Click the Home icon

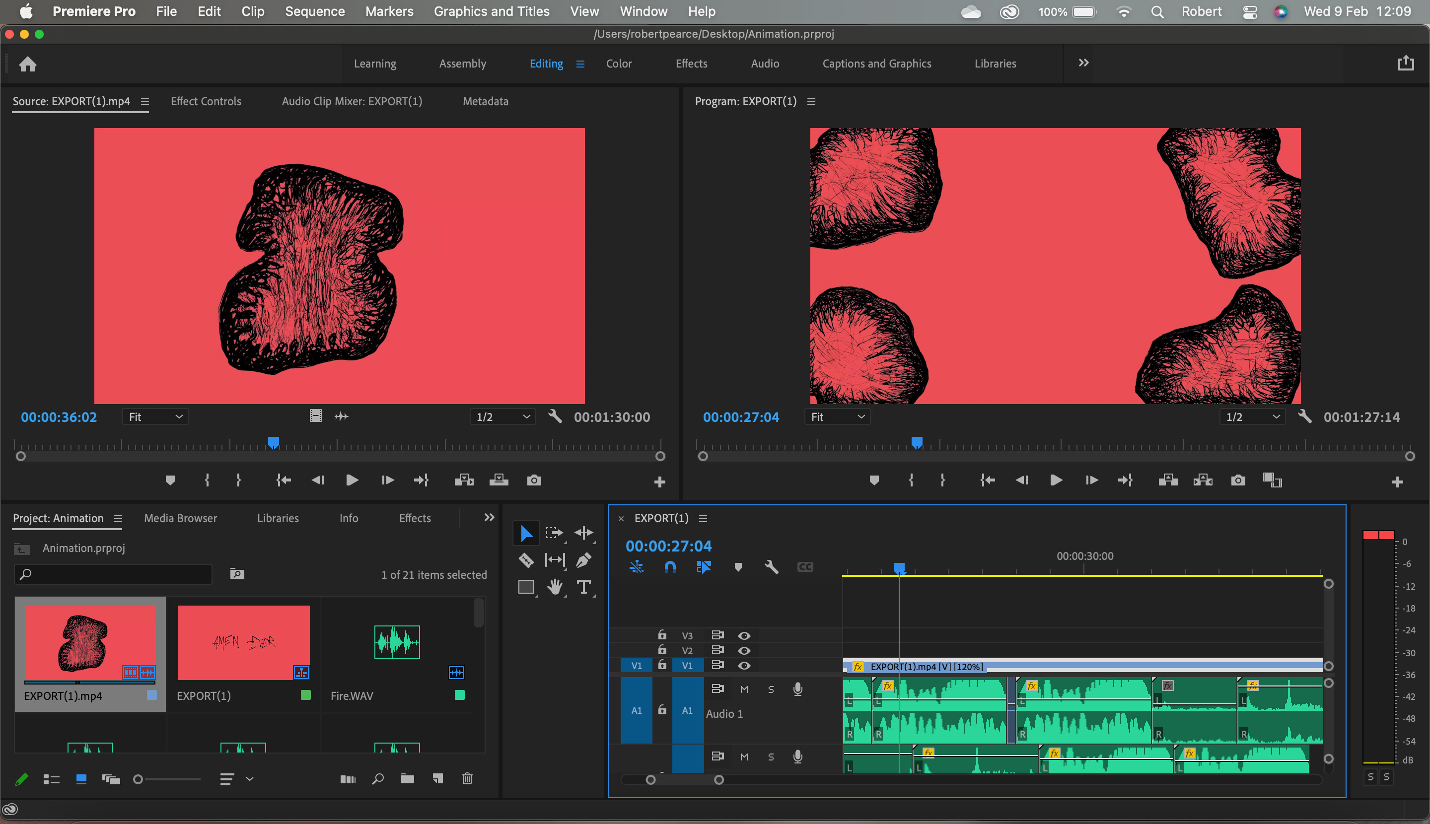coord(28,64)
